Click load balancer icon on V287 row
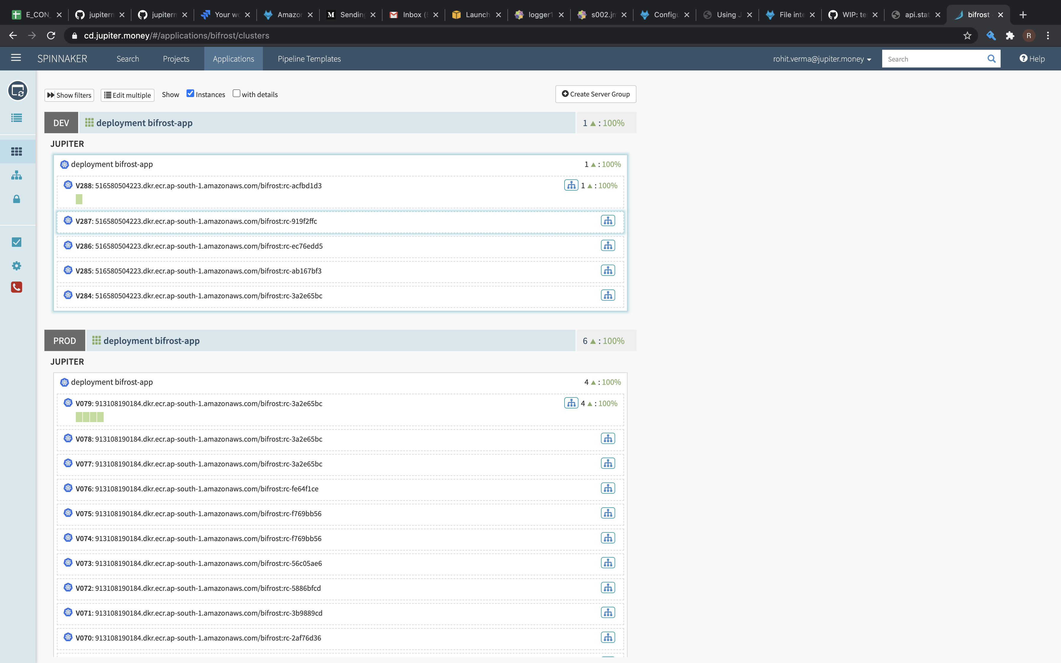Screen dimensions: 1061x663 pyautogui.click(x=608, y=221)
